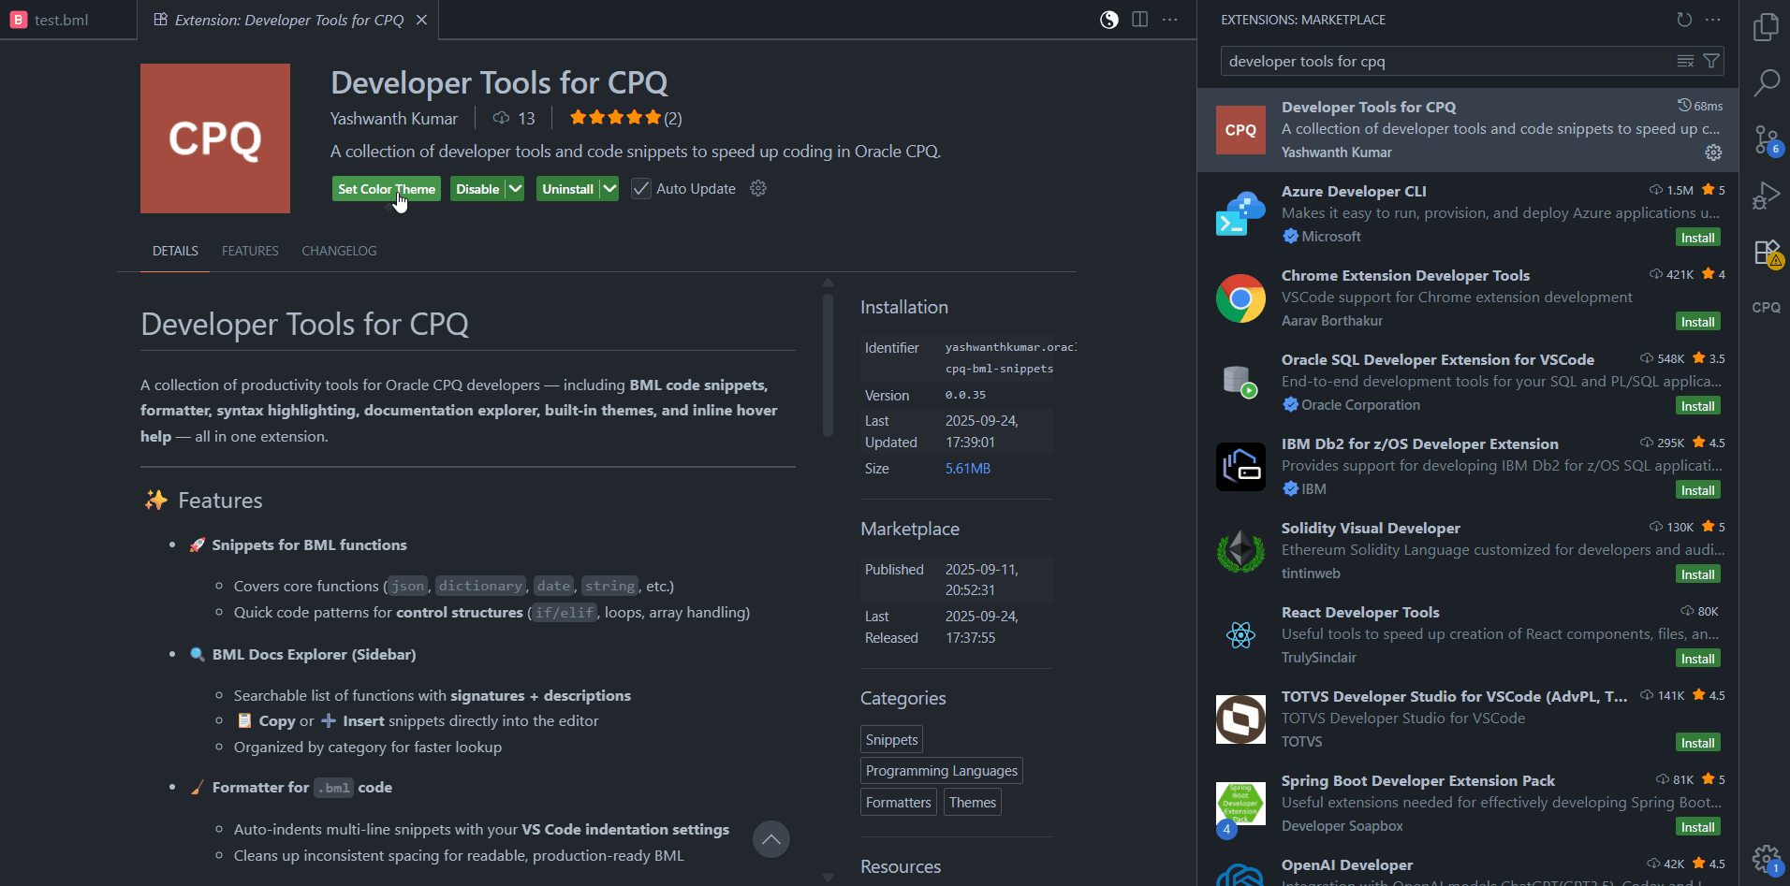Open Run and Debug view
1790x886 pixels.
tap(1766, 196)
